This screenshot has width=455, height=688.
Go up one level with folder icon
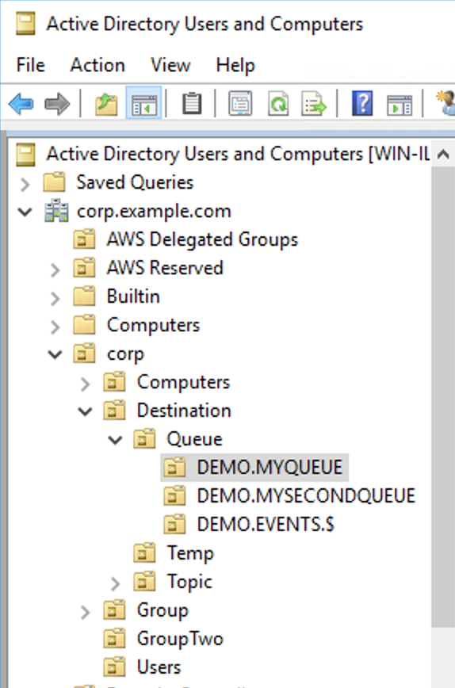106,104
